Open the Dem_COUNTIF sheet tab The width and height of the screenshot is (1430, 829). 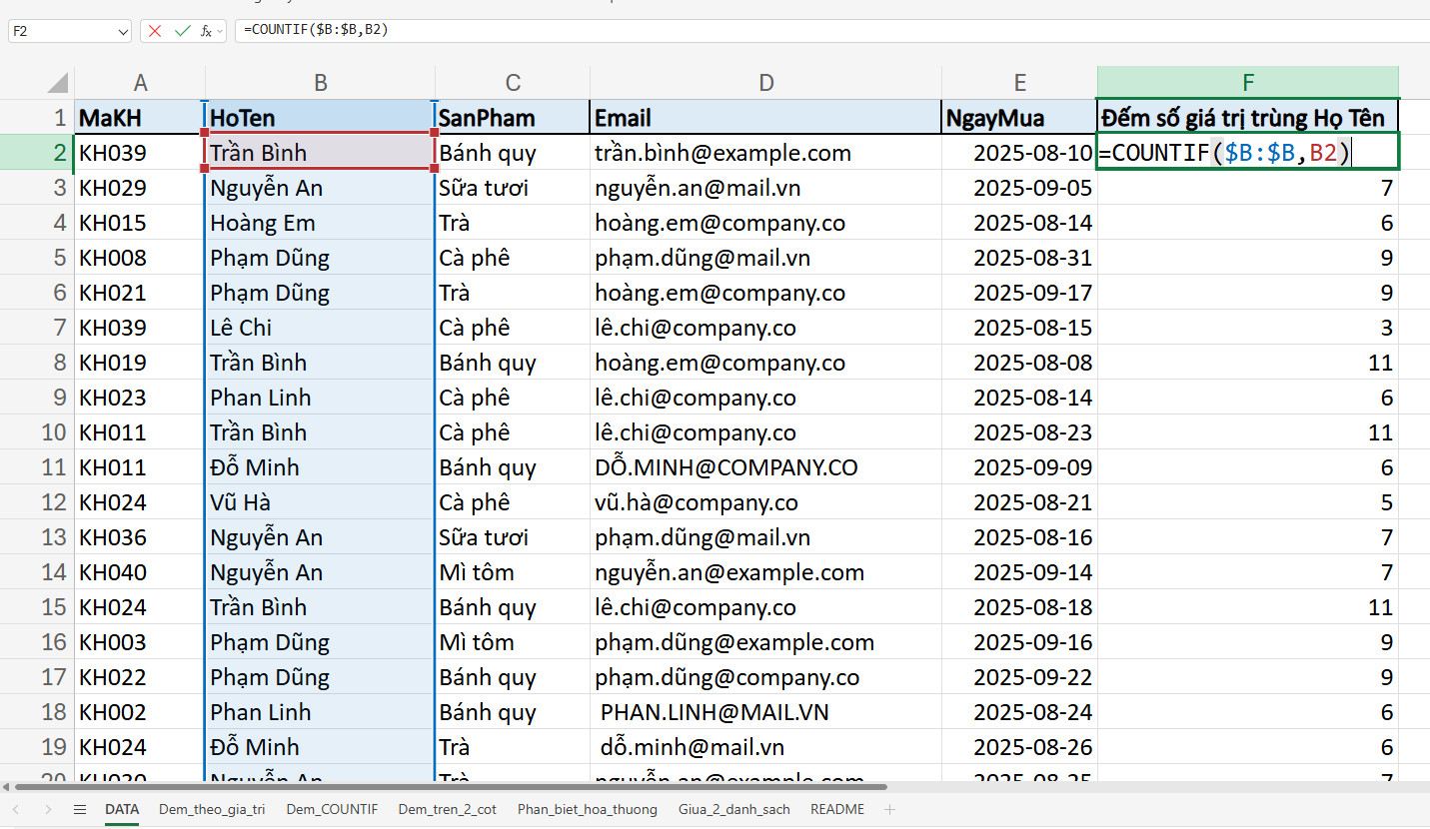tap(332, 809)
